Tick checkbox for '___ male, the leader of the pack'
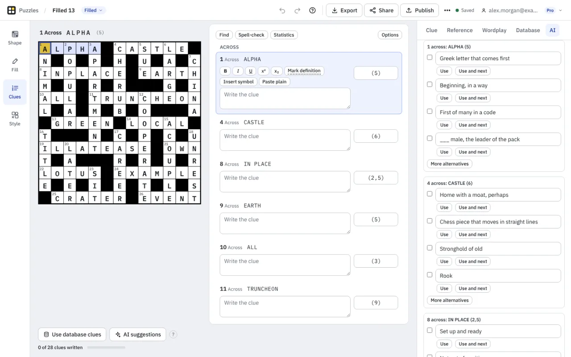The height and width of the screenshot is (357, 571). 430,138
